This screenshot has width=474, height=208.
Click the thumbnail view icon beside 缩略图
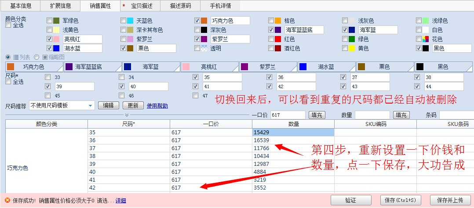click(x=45, y=57)
